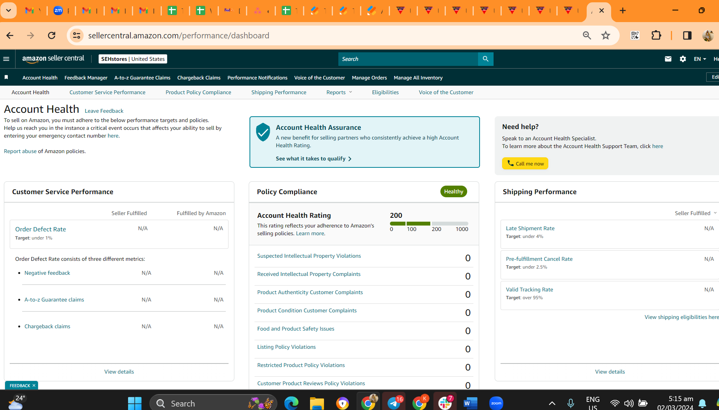719x410 pixels.
Task: Open the Windows notification bell
Action: click(x=702, y=403)
